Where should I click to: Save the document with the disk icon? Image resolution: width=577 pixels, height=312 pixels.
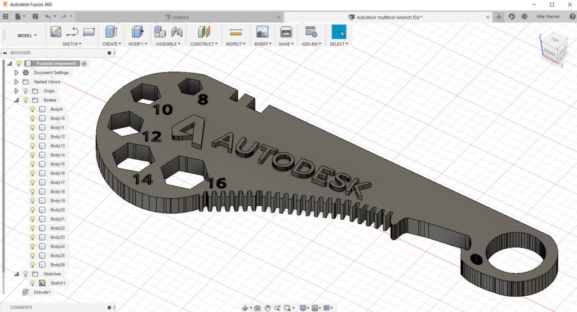point(35,16)
